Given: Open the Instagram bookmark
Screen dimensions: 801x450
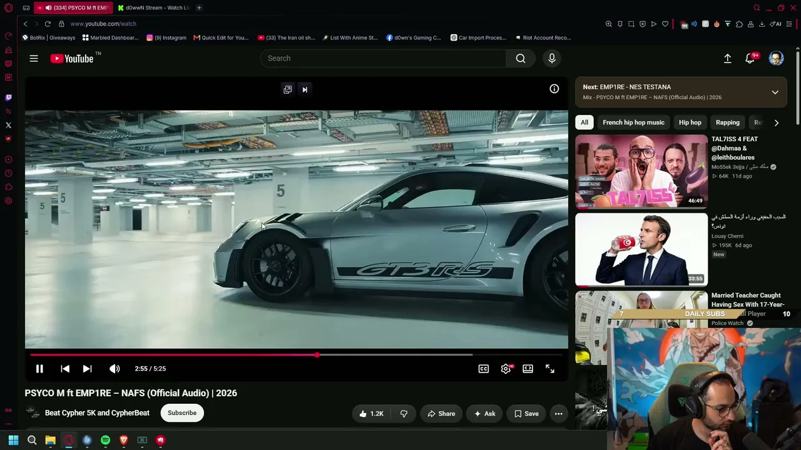Looking at the screenshot, I should point(166,37).
